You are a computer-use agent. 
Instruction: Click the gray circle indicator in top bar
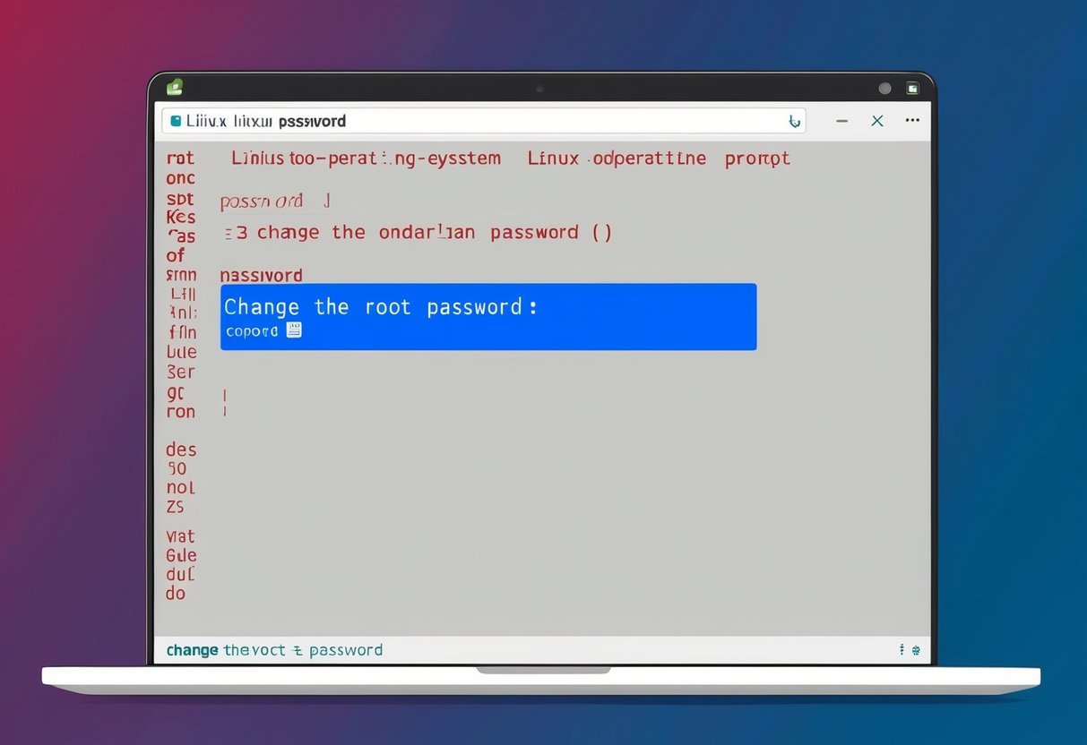coord(885,89)
